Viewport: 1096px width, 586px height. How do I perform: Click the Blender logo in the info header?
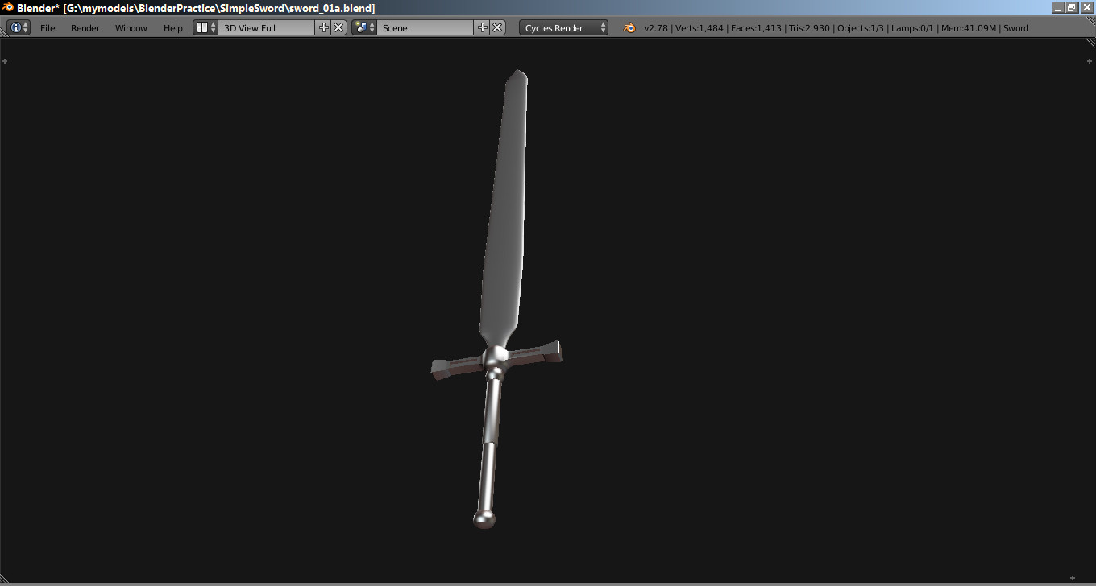click(628, 27)
